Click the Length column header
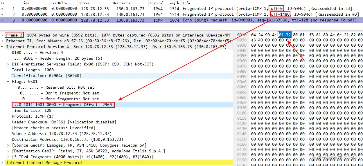The width and height of the screenshot is (363, 166). [174, 3]
